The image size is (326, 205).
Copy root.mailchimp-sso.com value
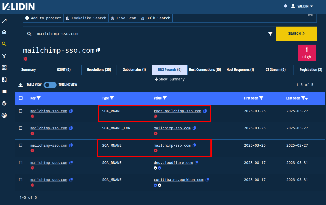click(x=205, y=111)
